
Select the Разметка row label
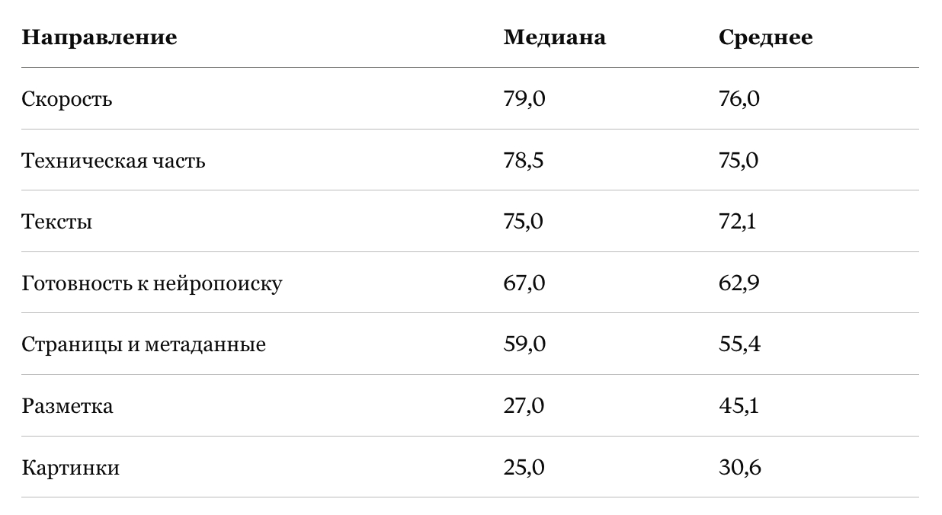[x=68, y=406]
